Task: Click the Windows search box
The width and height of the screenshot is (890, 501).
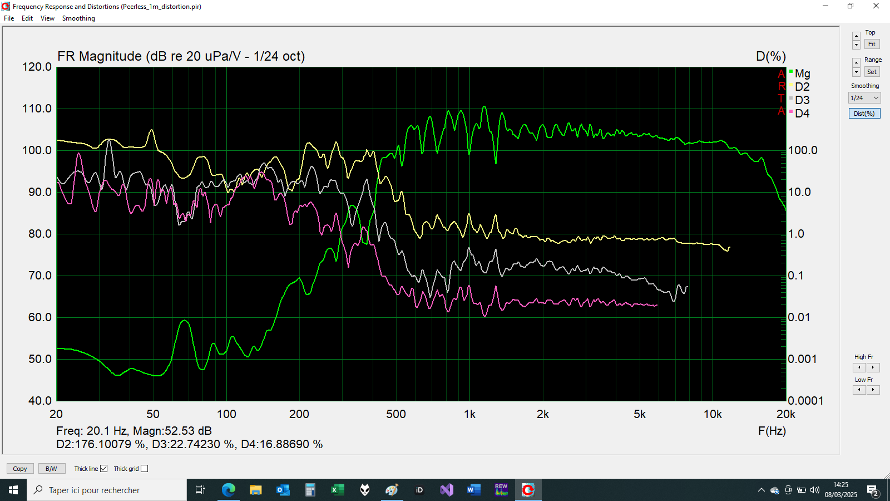Action: coord(107,490)
